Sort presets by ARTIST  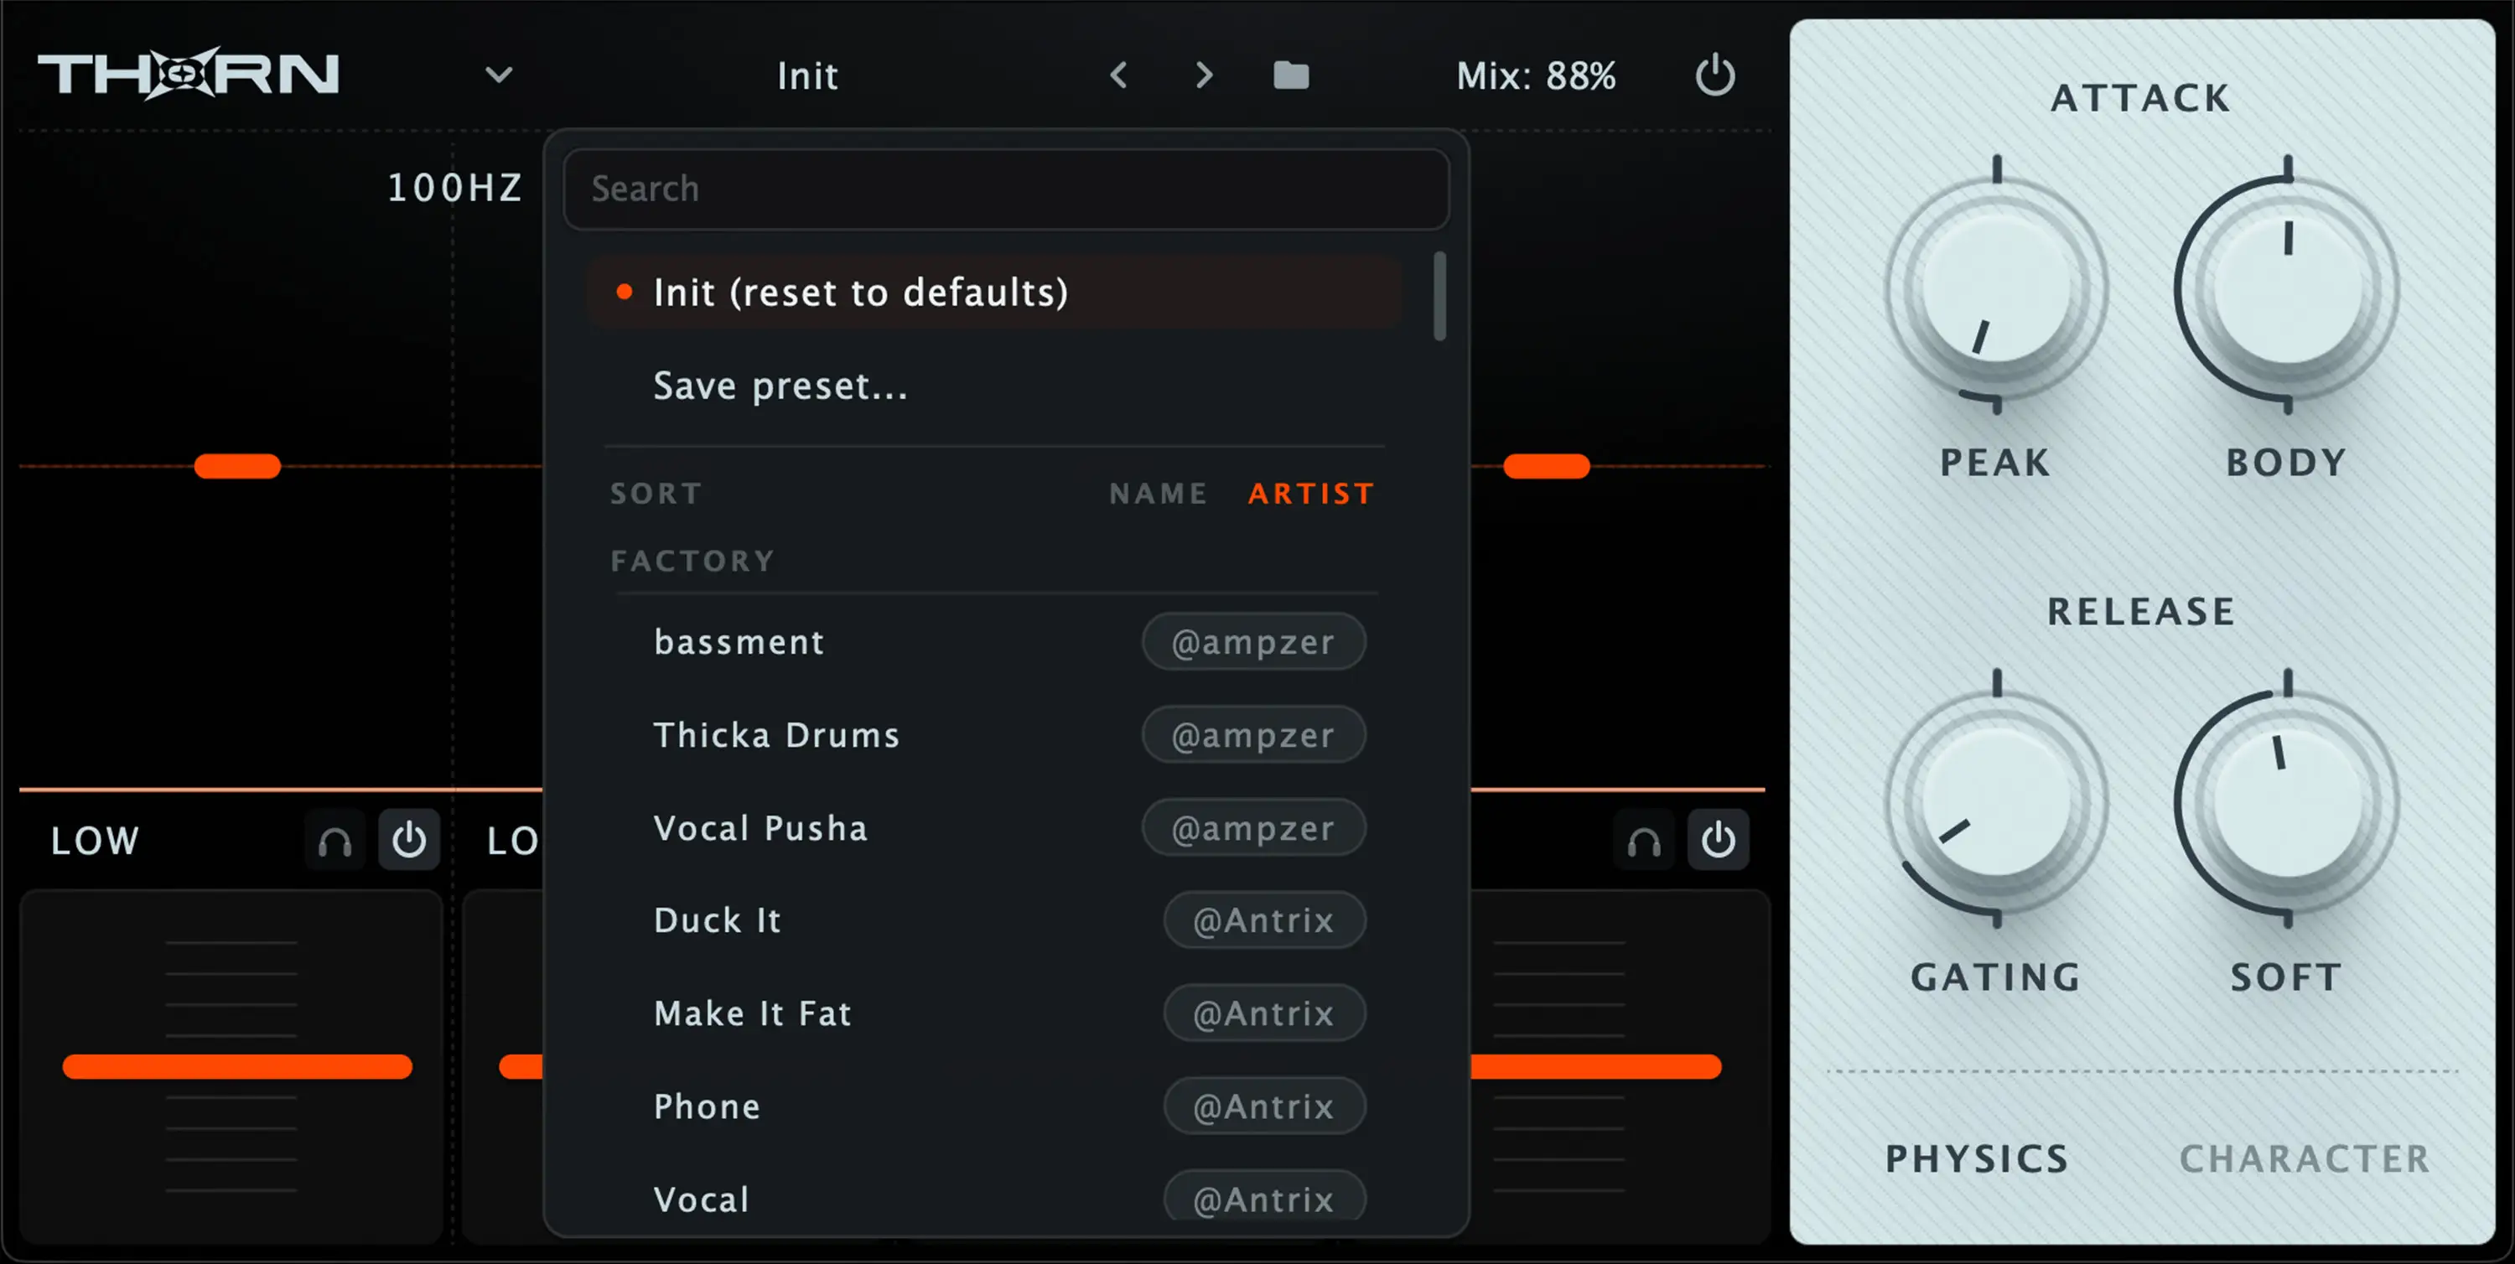click(1311, 494)
